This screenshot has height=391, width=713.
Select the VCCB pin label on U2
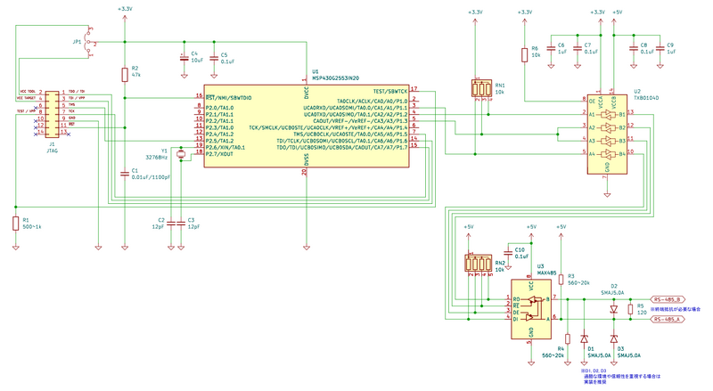pos(614,102)
